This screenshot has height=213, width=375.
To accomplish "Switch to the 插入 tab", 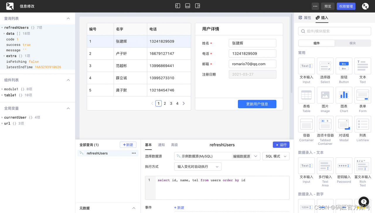I will 322,18.
